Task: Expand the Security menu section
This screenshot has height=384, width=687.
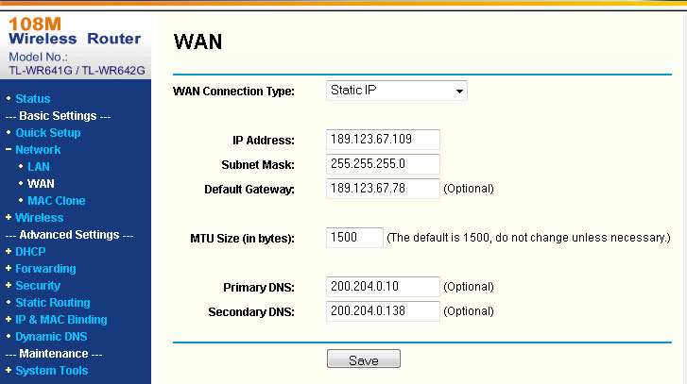Action: coord(38,286)
